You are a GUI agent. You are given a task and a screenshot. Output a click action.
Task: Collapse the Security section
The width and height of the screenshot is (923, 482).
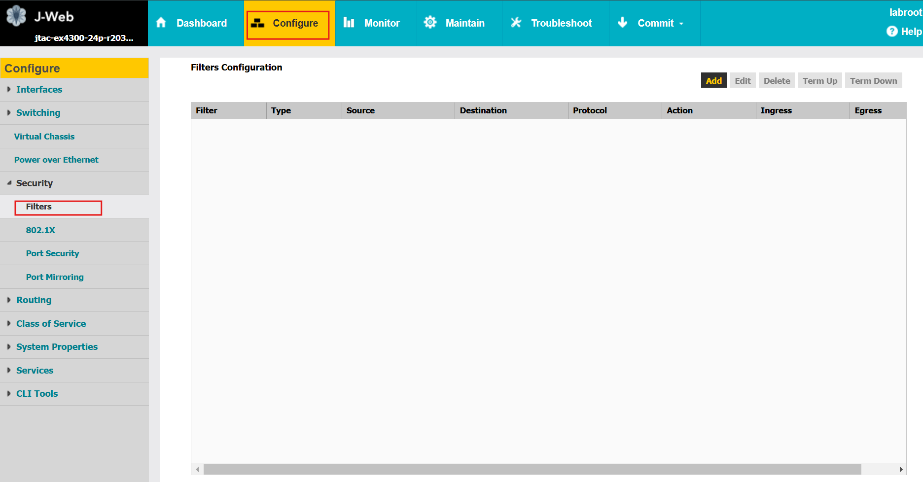[x=34, y=183]
